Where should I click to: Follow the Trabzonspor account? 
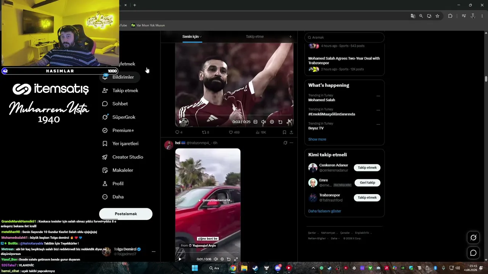click(x=367, y=198)
